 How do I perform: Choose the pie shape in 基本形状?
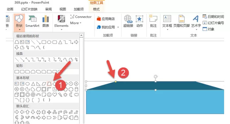coord(28,89)
